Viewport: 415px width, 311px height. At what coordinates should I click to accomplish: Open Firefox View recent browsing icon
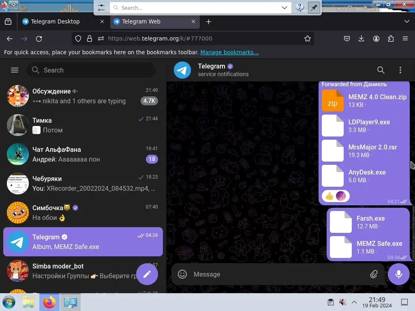[x=8, y=21]
